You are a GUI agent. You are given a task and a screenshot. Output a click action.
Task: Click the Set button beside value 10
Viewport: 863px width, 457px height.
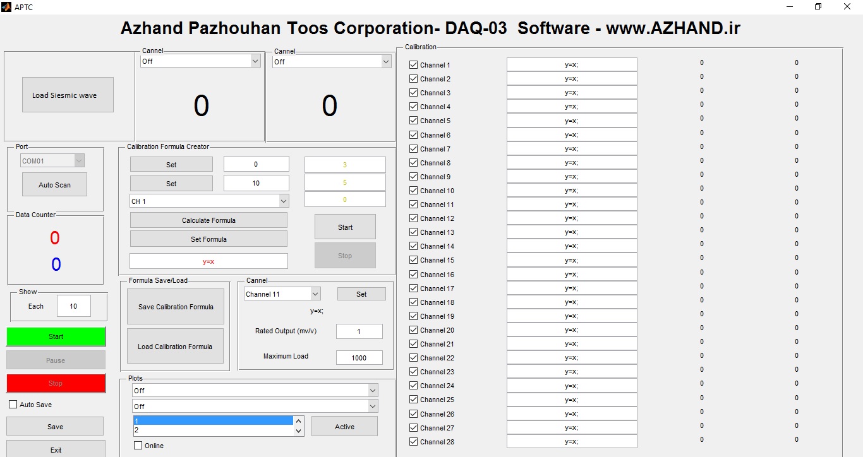171,183
